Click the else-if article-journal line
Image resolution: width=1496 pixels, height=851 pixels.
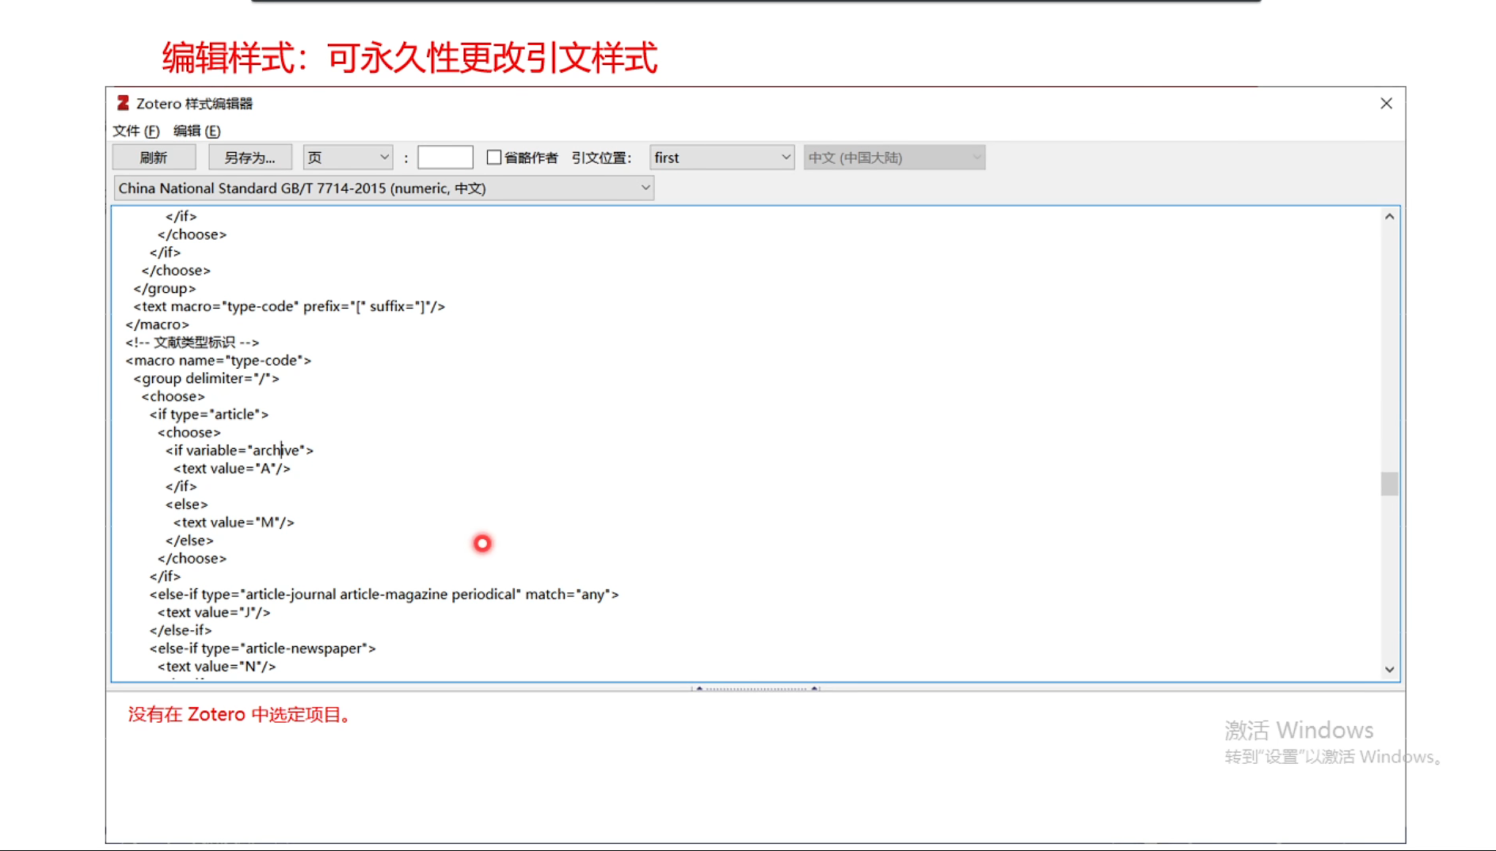point(384,595)
